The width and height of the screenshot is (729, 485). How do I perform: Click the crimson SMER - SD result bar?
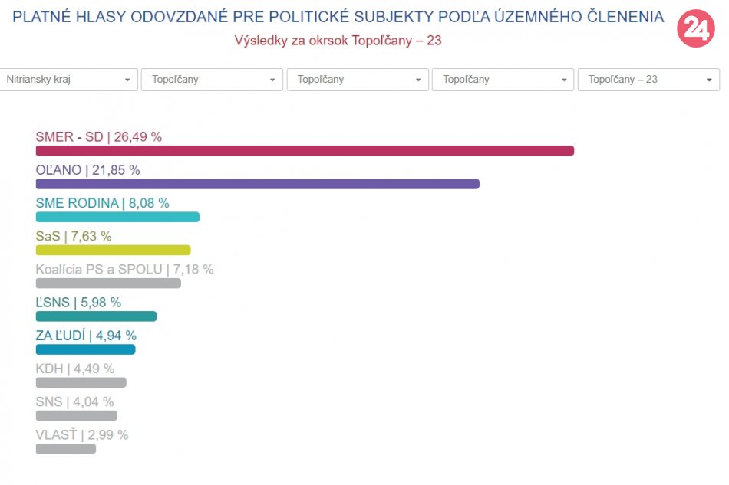point(305,151)
